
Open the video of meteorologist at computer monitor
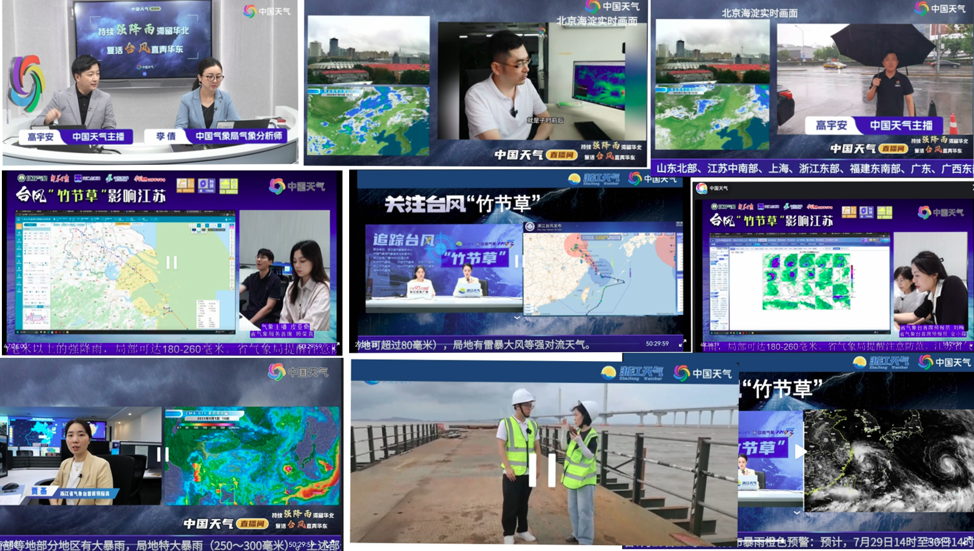coord(476,82)
